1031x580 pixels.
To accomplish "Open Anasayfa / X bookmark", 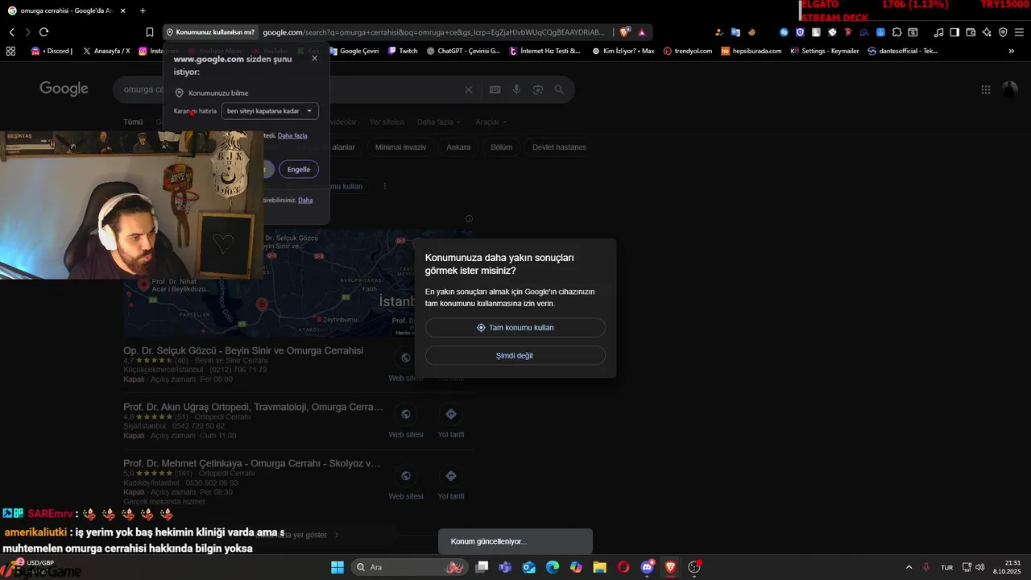I will coord(106,51).
